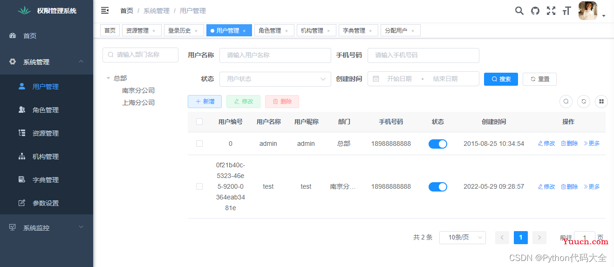Screen dimensions: 614x267
Task: Toggle fullscreen mode icon
Action: 551,11
